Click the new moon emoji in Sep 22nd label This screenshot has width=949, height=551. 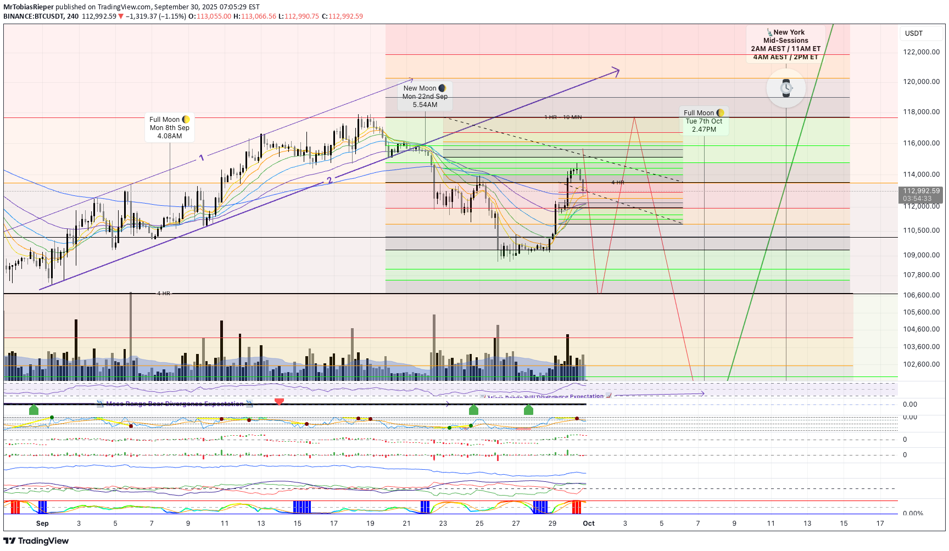pos(442,88)
